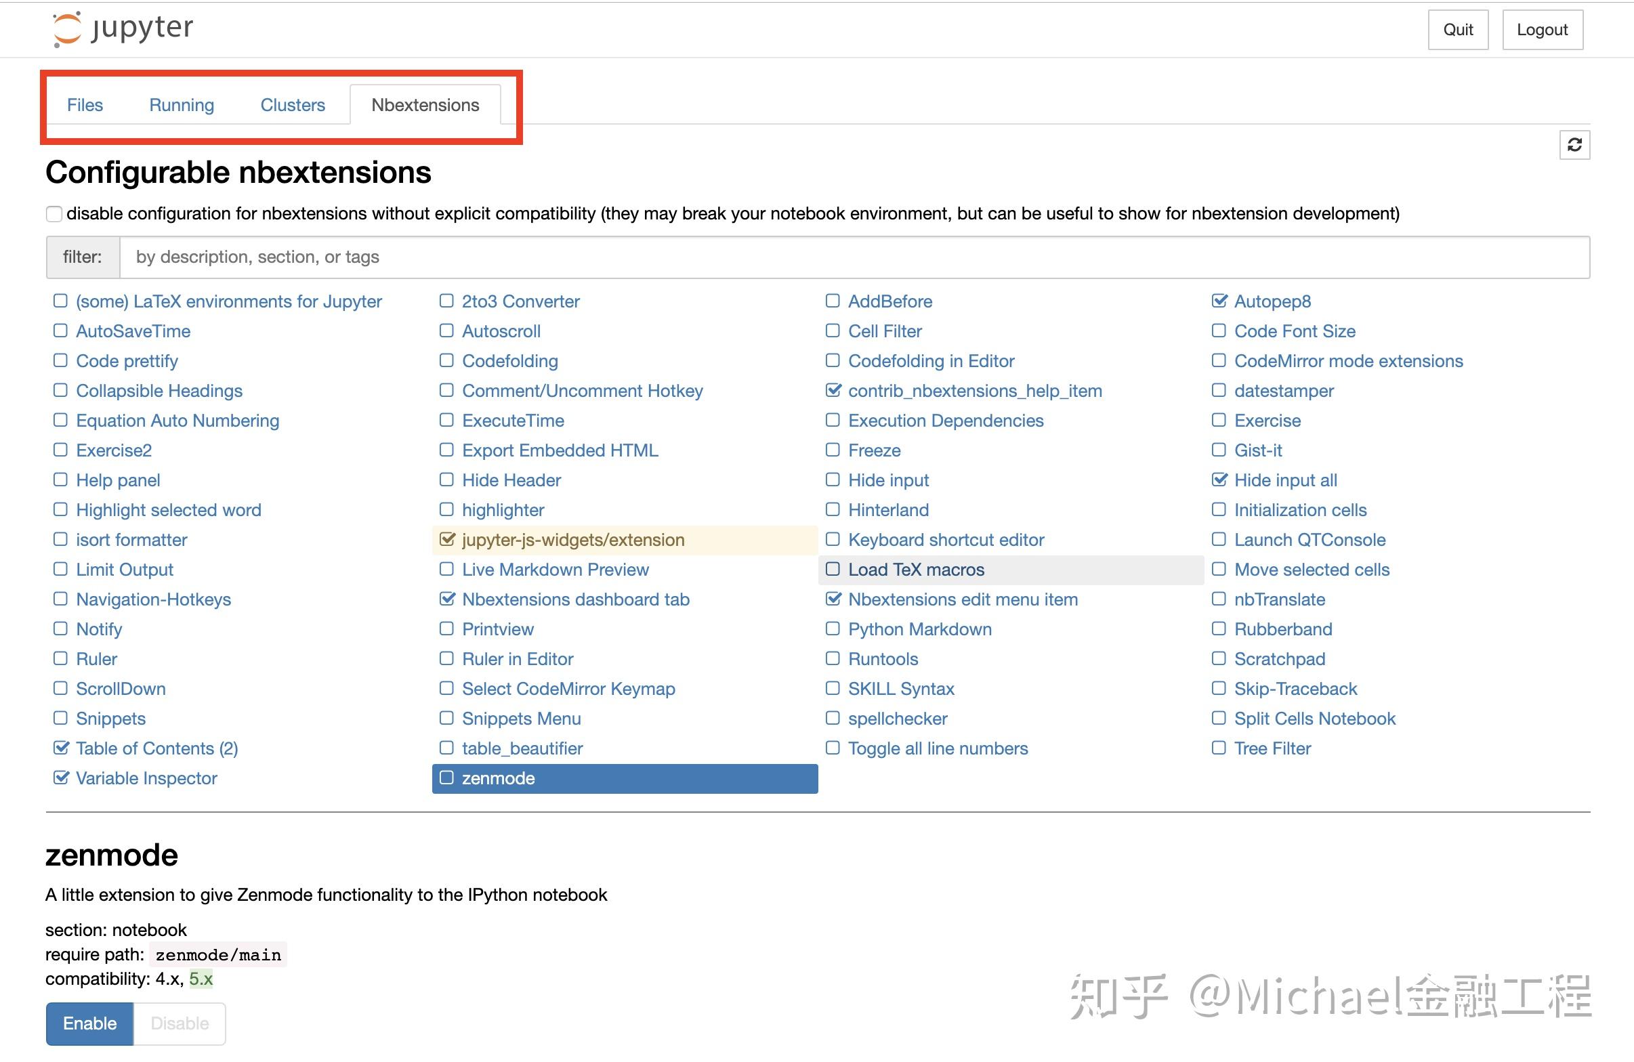Open the Scratchpad extension details
Viewport: 1634px width, 1062px height.
tap(1280, 659)
